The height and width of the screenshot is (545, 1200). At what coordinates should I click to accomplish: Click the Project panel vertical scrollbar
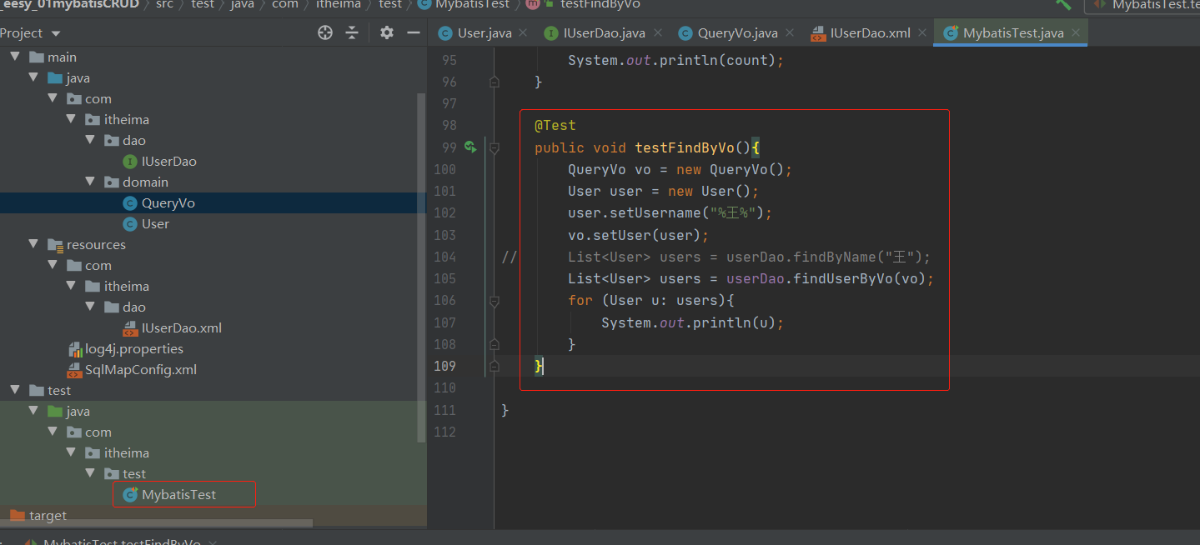422,267
